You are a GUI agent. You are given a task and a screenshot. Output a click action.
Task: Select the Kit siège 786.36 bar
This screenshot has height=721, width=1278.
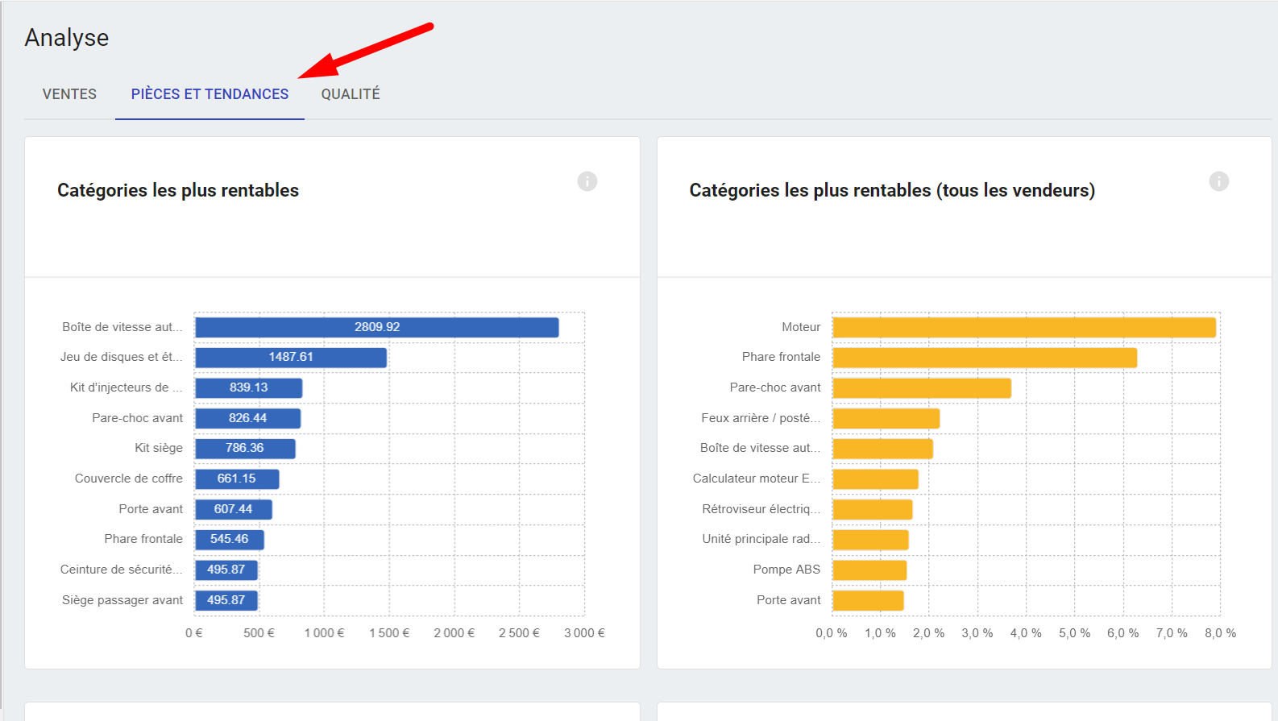[245, 449]
